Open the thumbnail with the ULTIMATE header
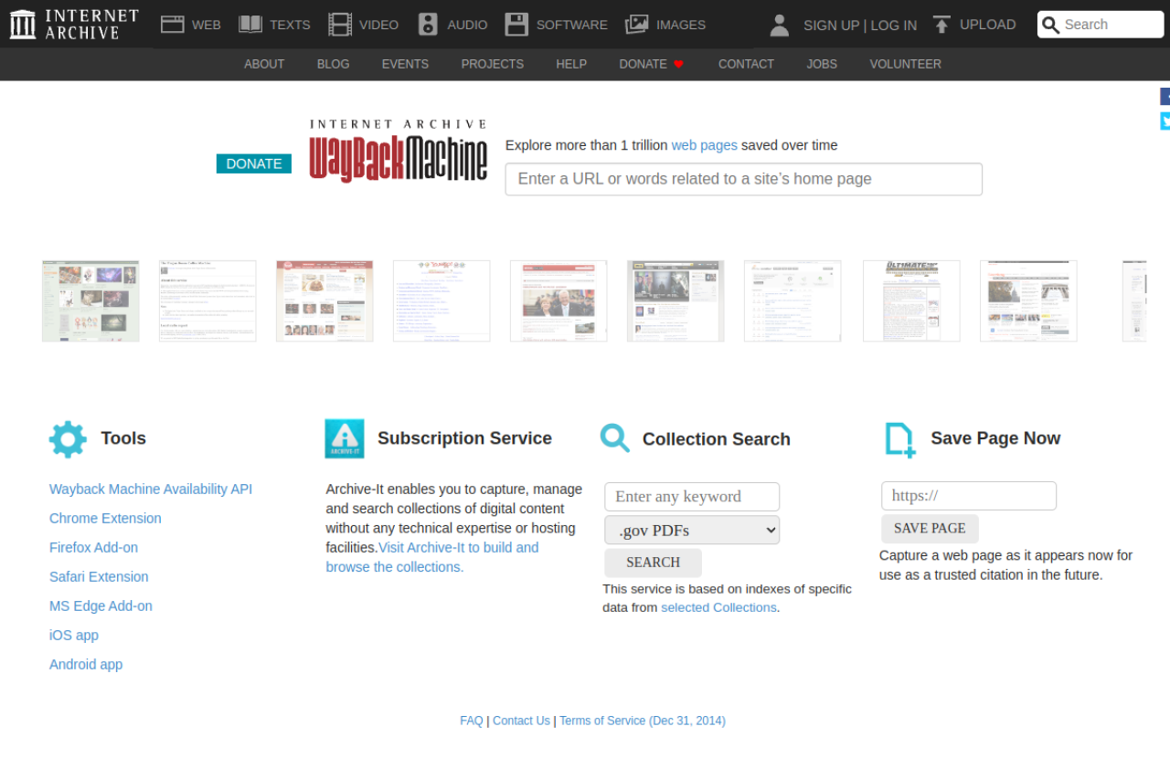This screenshot has height=779, width=1170. [911, 301]
